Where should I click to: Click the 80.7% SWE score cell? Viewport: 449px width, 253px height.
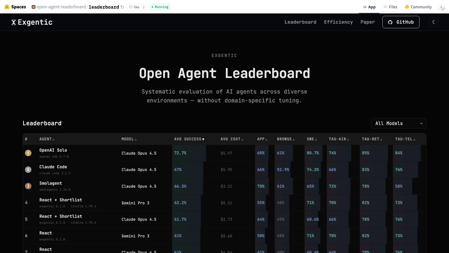click(x=313, y=153)
